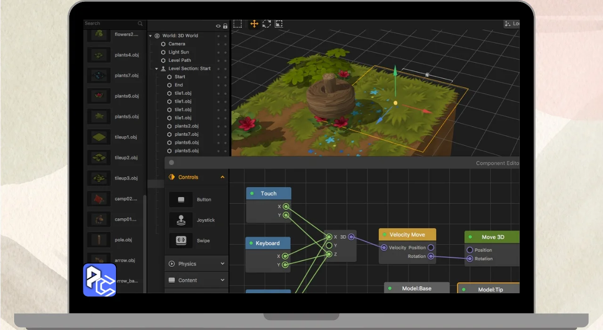Select the plants6.obj asset thumbnail
The height and width of the screenshot is (330, 603).
click(99, 96)
